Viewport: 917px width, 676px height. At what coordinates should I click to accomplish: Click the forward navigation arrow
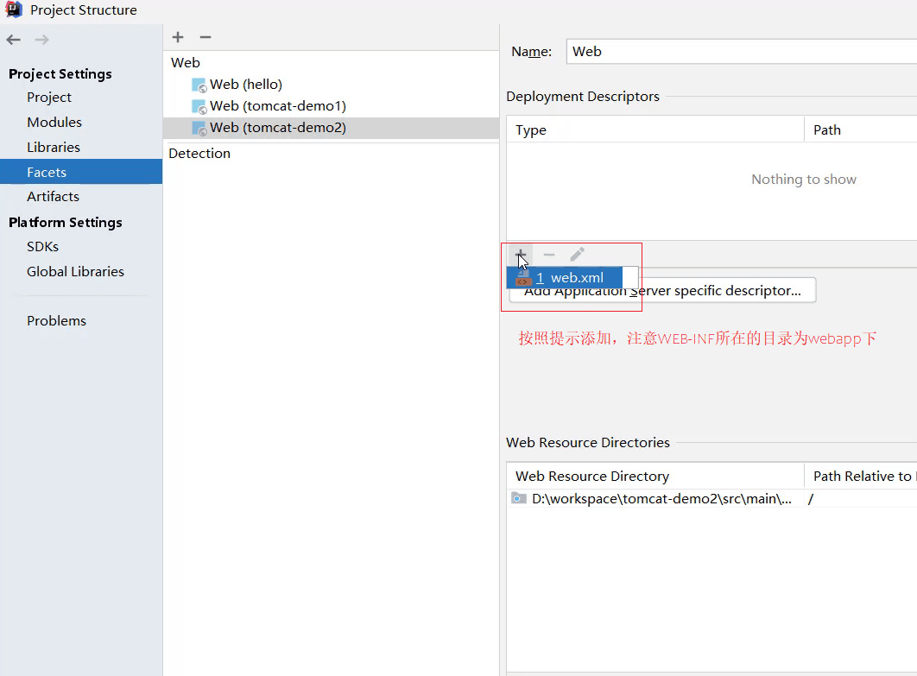coord(41,40)
